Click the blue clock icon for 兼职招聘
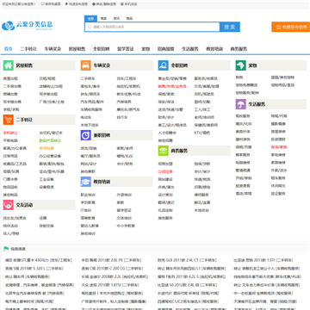The height and width of the screenshot is (310, 310). [86, 135]
